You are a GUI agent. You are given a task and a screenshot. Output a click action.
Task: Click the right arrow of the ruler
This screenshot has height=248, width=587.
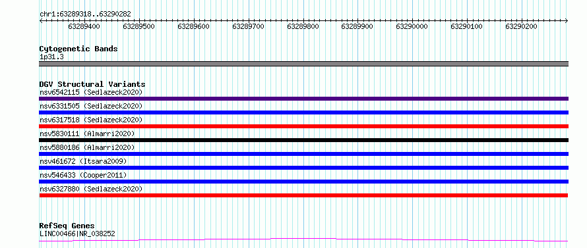pos(567,21)
